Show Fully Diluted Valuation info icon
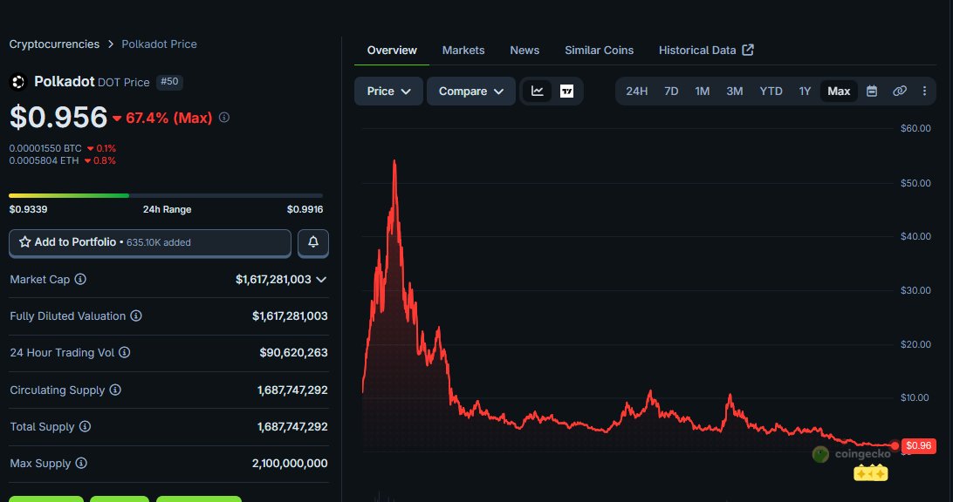The width and height of the screenshot is (953, 502). pyautogui.click(x=136, y=315)
